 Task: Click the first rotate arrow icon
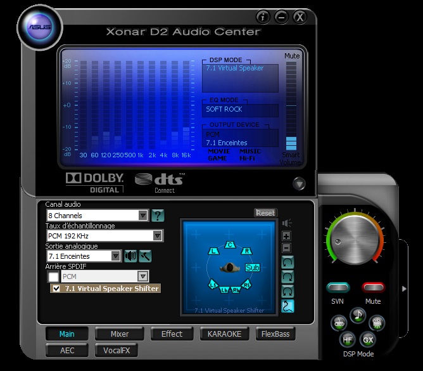[x=287, y=263]
